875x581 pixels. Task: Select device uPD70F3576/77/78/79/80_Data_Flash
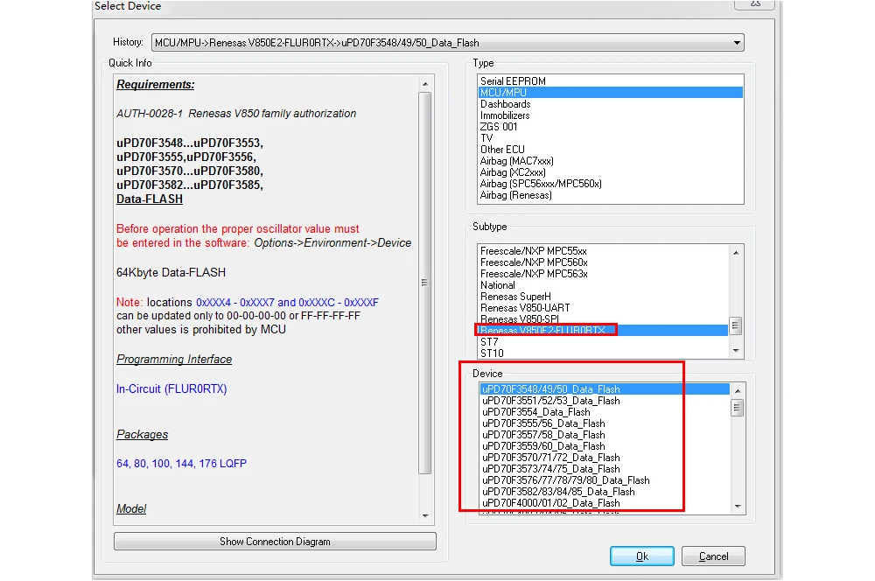click(605, 480)
